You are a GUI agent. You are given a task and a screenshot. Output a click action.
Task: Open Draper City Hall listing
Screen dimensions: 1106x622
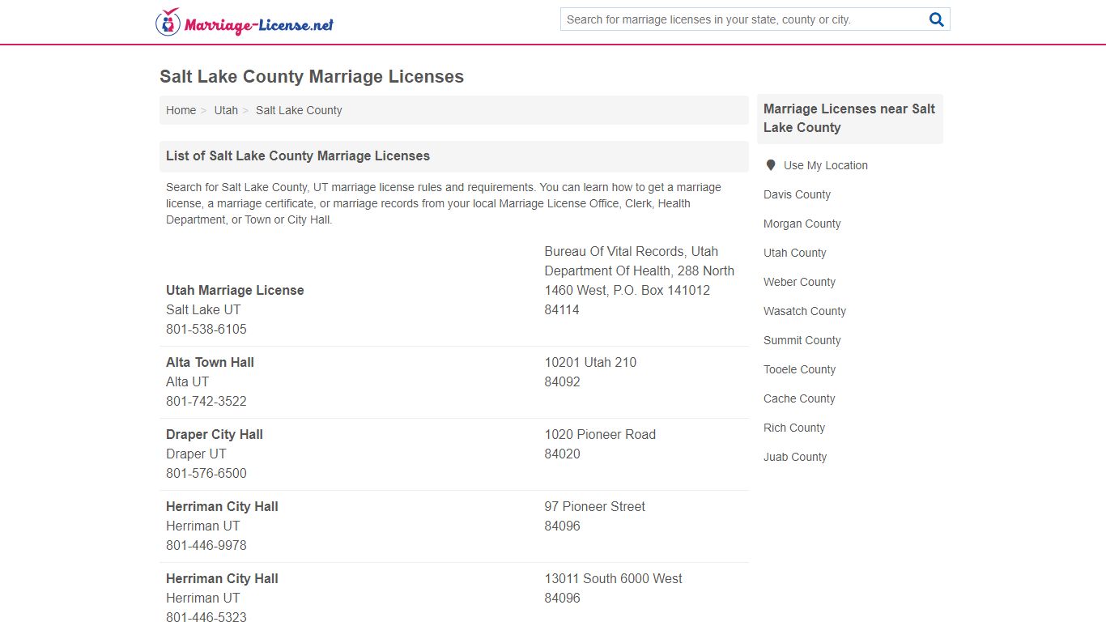coord(215,434)
